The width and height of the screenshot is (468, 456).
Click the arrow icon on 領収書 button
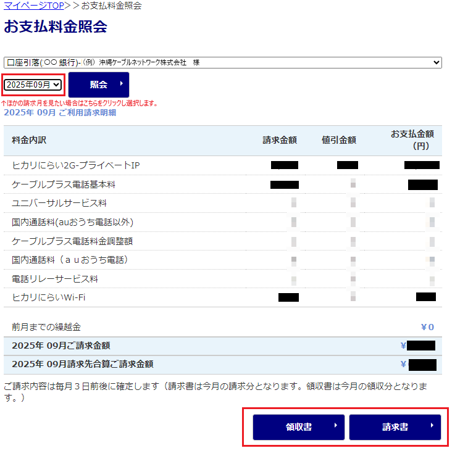(x=335, y=426)
